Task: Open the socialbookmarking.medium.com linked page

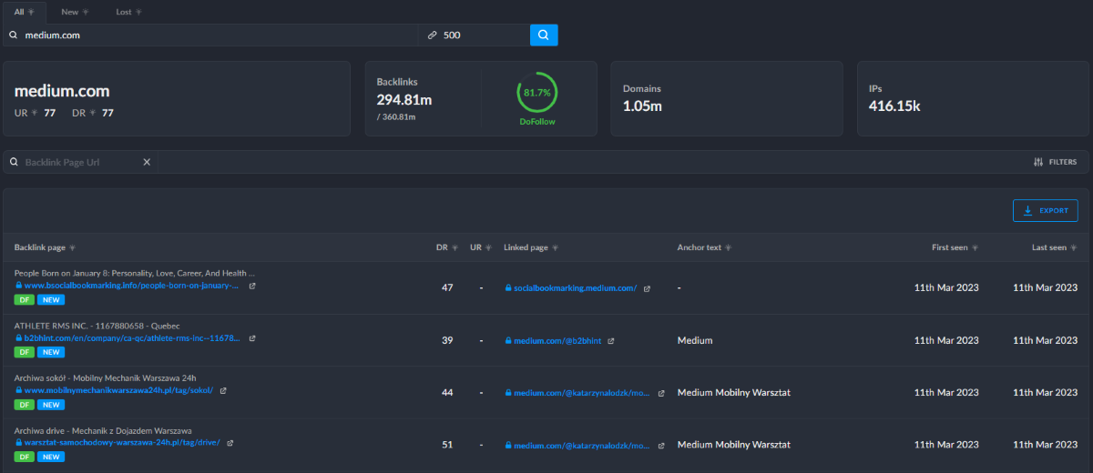Action: coord(575,288)
